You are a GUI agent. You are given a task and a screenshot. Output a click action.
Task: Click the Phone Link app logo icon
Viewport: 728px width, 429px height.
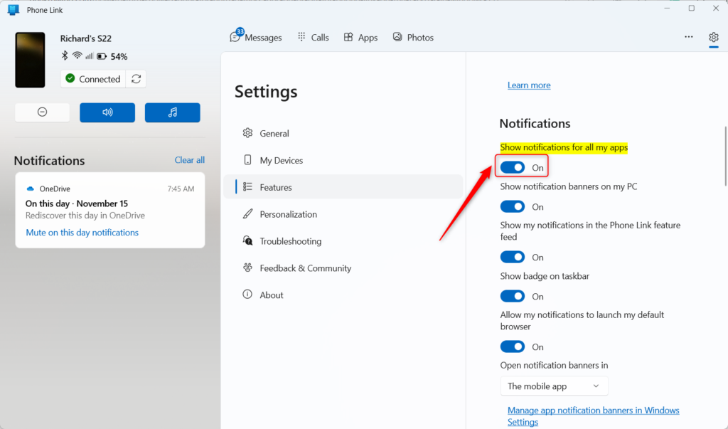coord(13,10)
